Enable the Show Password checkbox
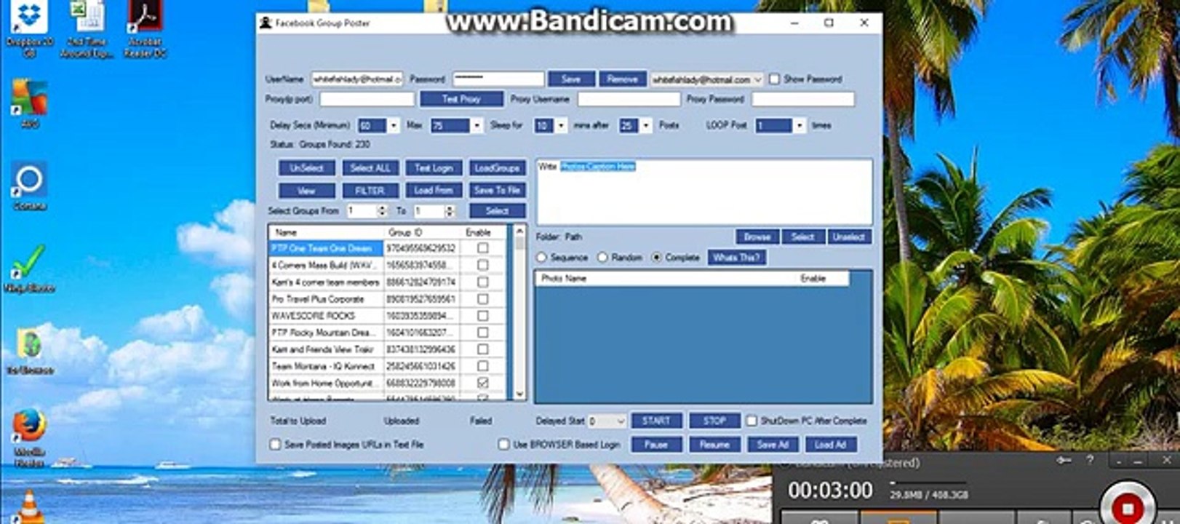 coord(774,79)
